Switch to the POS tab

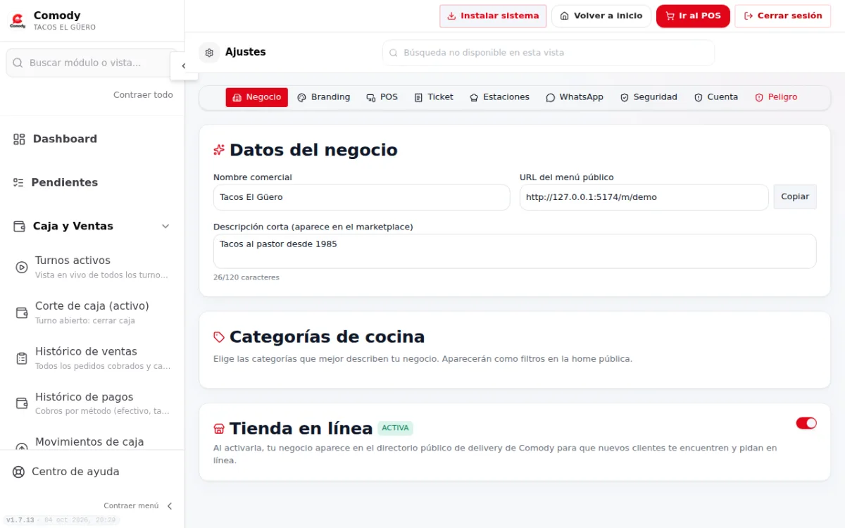point(382,97)
